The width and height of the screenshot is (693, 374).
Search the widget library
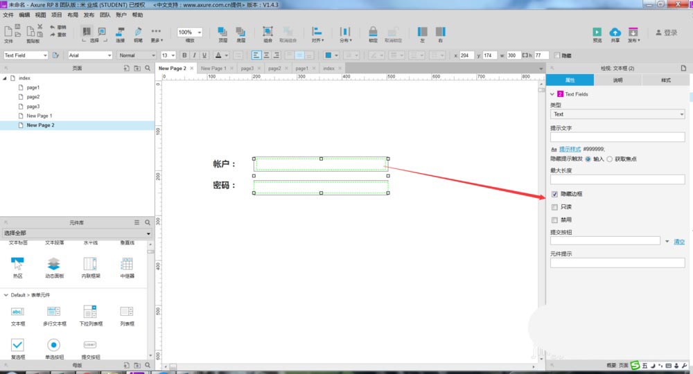[x=148, y=222]
